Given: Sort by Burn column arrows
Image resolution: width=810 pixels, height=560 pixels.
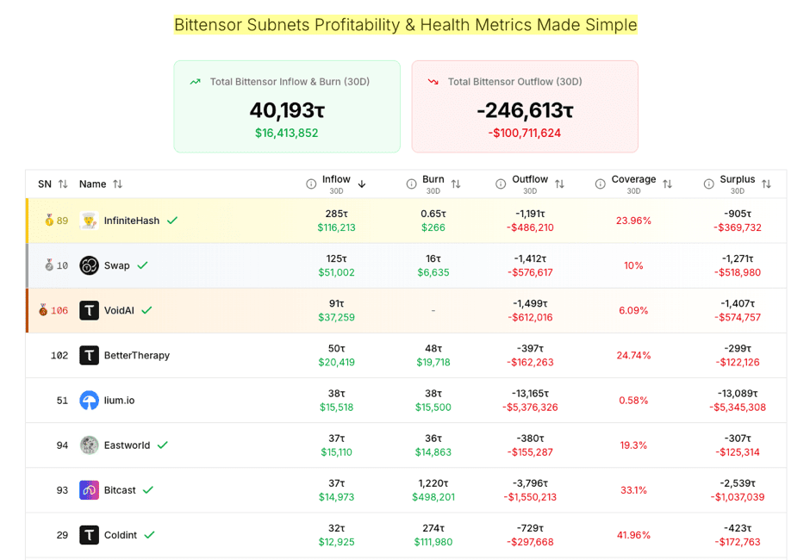Looking at the screenshot, I should [x=456, y=184].
